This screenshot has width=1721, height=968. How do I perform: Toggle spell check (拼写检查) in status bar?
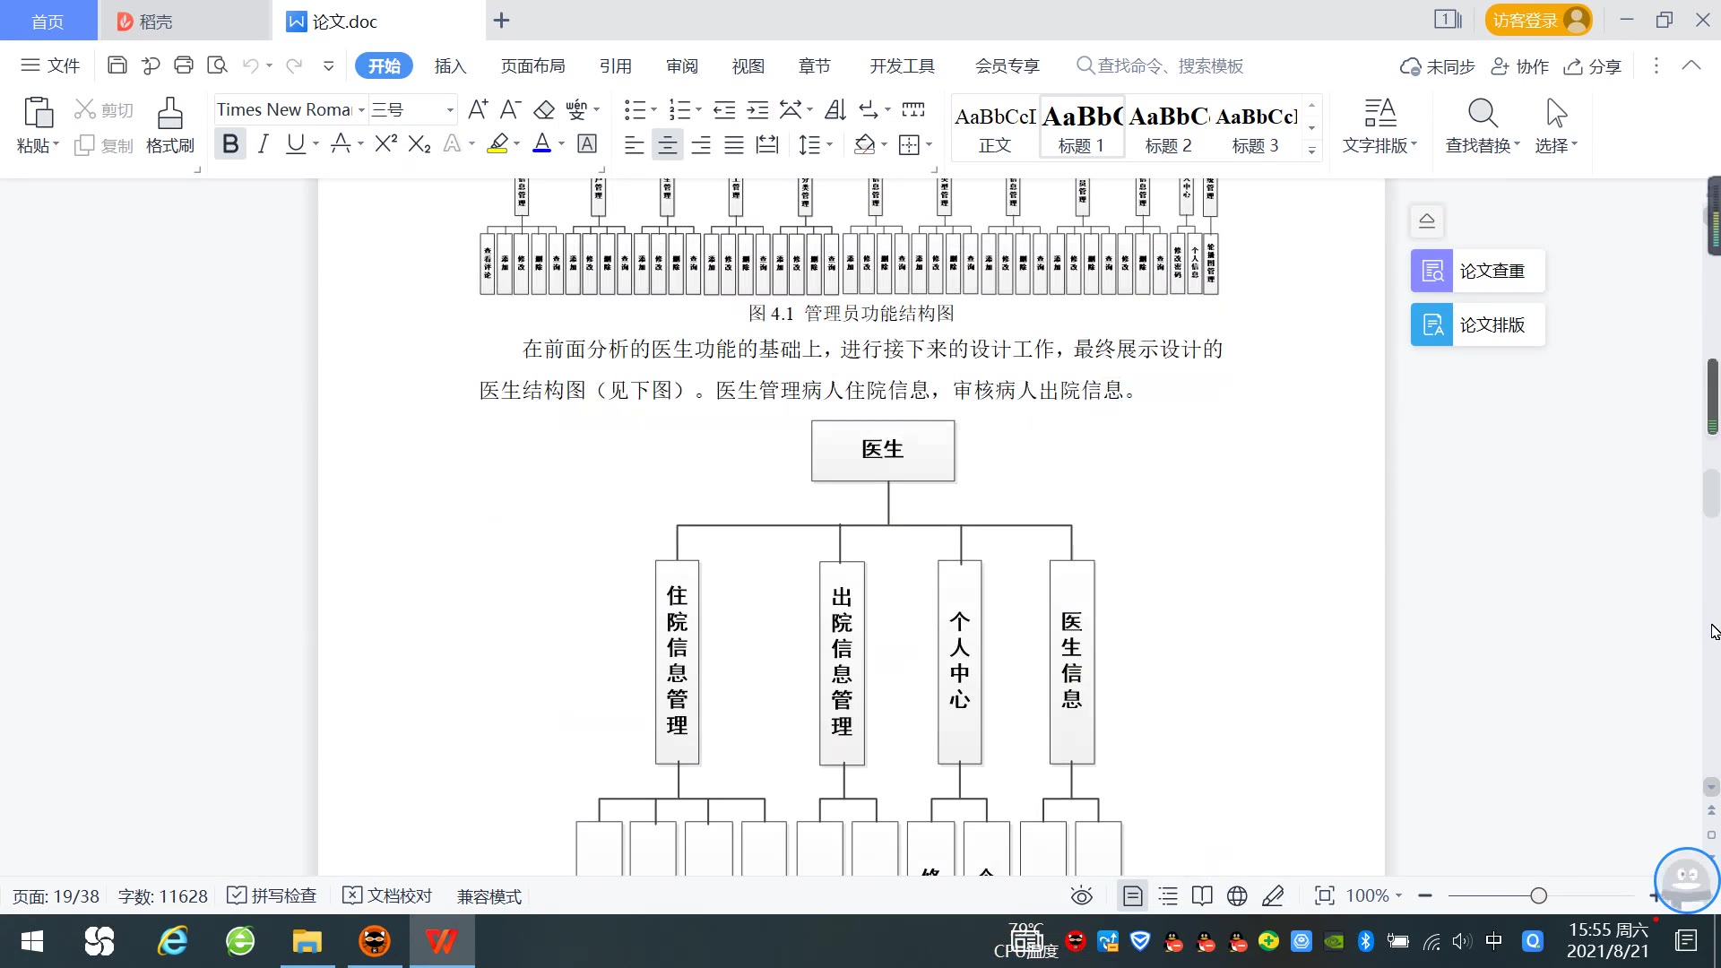pyautogui.click(x=272, y=895)
